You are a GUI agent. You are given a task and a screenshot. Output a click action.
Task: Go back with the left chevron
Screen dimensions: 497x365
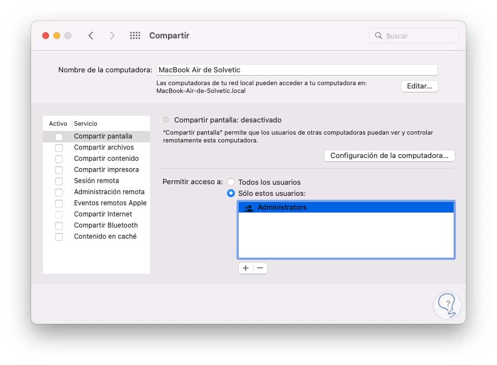(91, 36)
